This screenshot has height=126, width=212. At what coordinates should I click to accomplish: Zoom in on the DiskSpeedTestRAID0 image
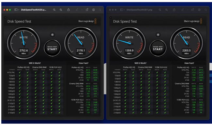61,10
